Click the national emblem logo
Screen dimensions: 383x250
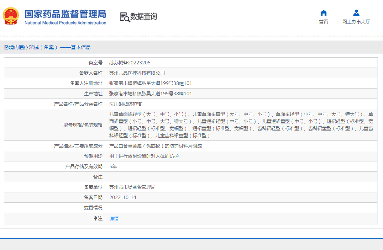(x=11, y=16)
